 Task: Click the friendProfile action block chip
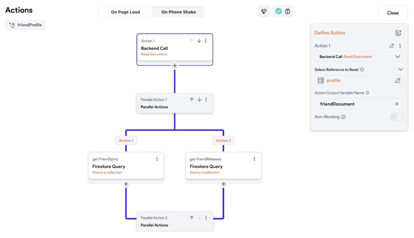(x=26, y=25)
